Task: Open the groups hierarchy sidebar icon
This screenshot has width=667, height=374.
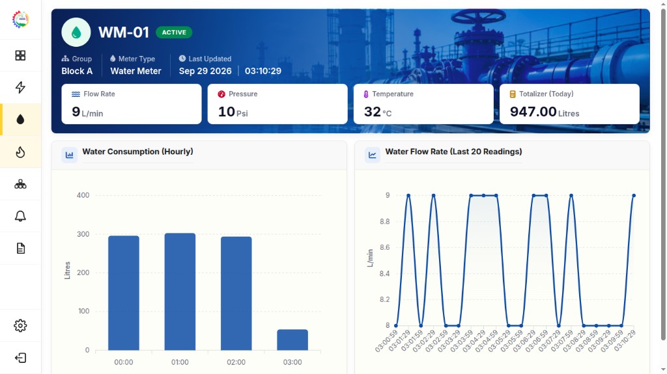Action: [20, 184]
